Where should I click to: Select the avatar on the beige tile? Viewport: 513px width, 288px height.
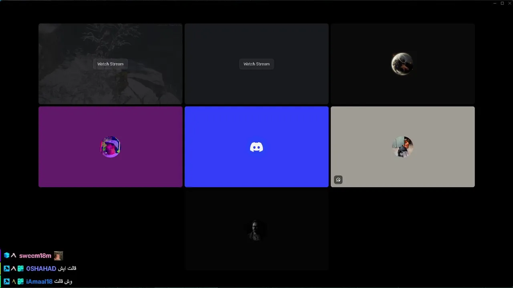point(402,147)
